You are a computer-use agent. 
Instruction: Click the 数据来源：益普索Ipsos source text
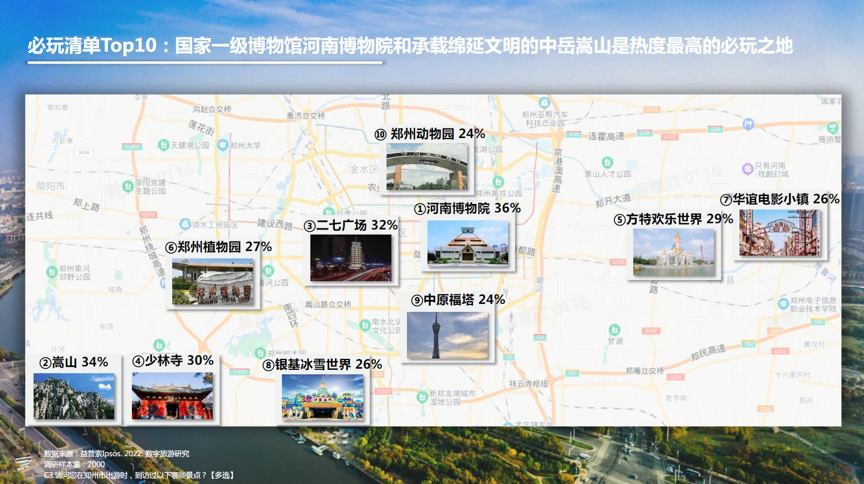pos(117,454)
